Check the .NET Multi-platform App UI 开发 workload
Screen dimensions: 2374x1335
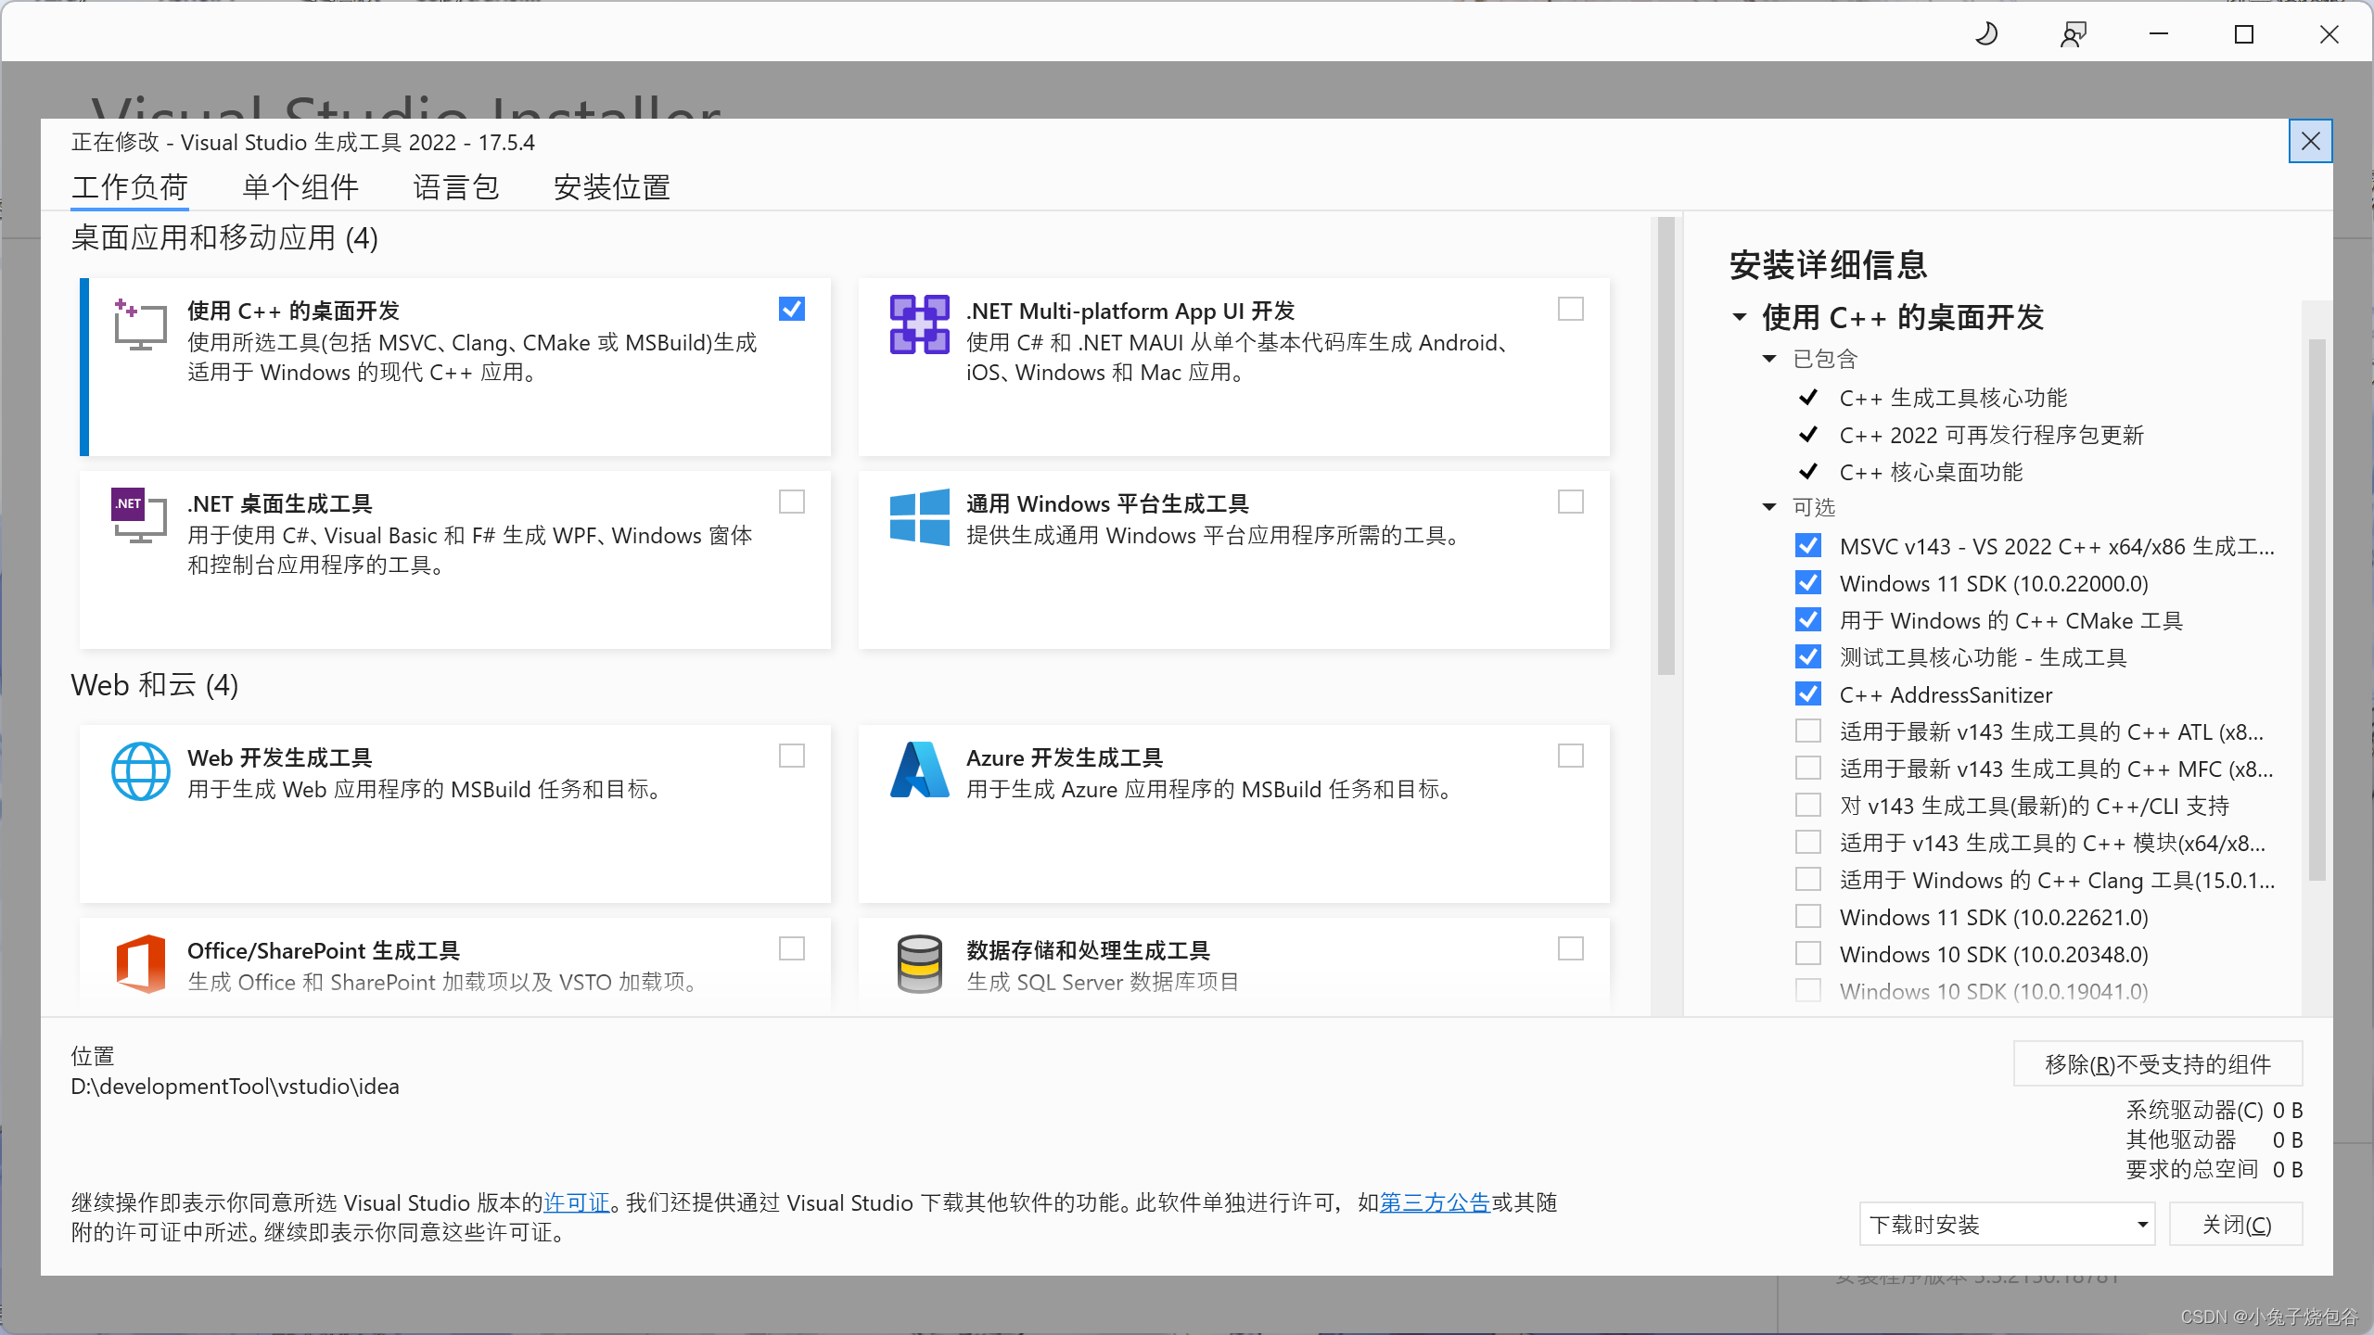pos(1571,309)
